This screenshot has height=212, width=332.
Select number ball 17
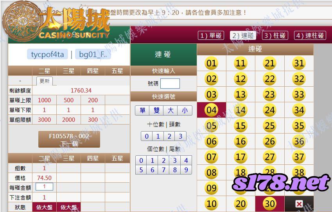click(x=240, y=157)
